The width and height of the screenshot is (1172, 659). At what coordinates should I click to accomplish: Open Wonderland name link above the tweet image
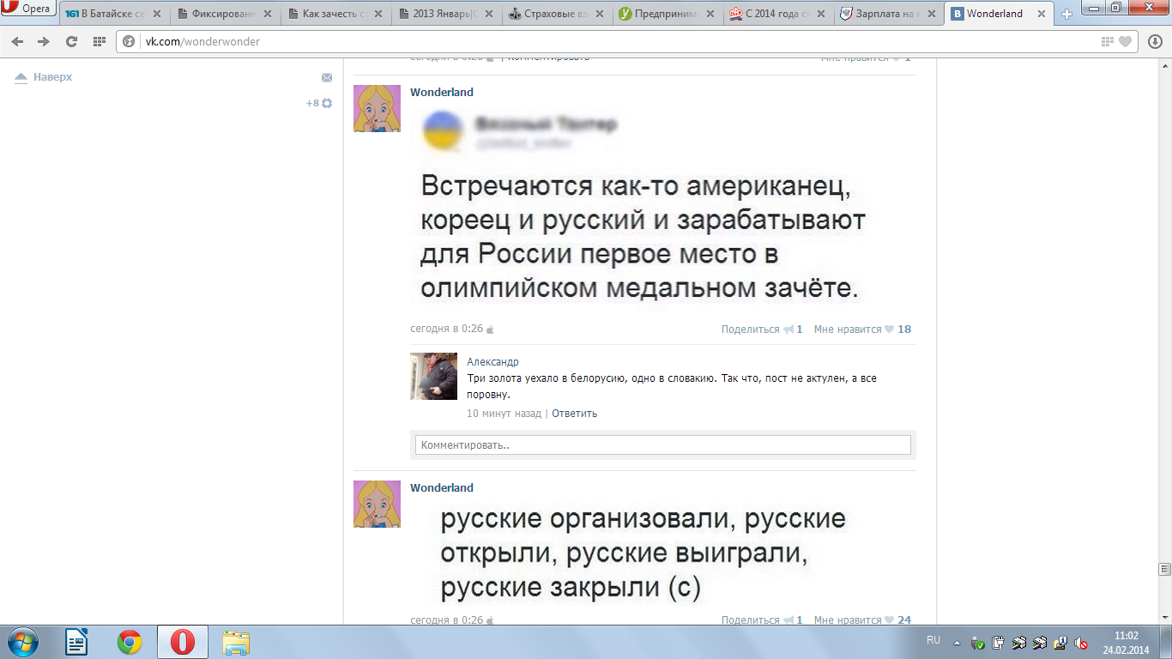coord(442,93)
